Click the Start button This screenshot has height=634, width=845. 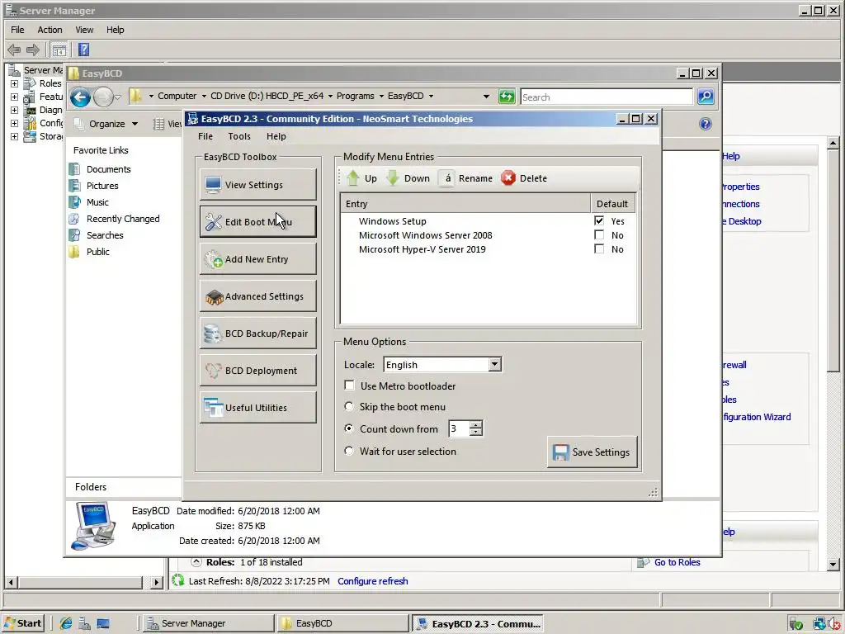tap(22, 623)
